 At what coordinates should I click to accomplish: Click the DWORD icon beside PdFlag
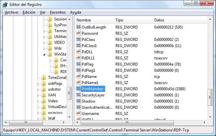[78, 64]
